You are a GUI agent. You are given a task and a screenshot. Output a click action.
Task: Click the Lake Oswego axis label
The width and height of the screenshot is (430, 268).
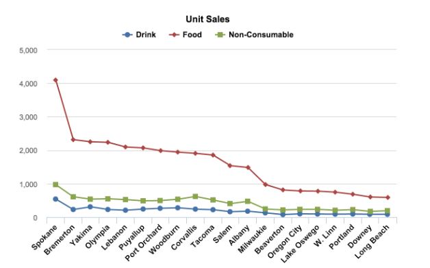[x=300, y=243]
